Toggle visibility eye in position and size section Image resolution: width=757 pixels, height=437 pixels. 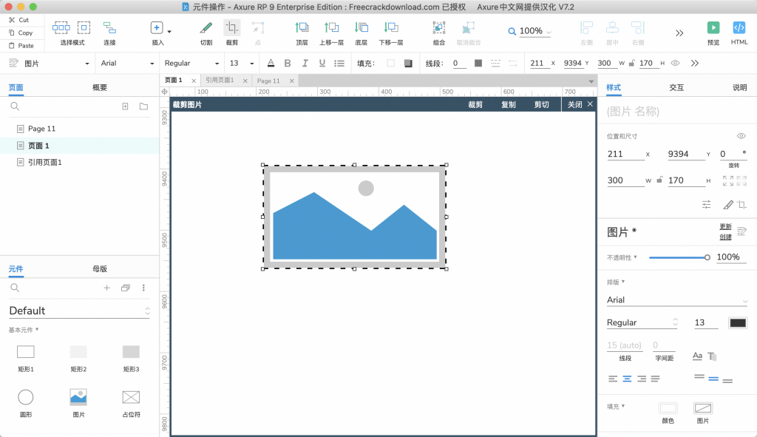pyautogui.click(x=741, y=136)
